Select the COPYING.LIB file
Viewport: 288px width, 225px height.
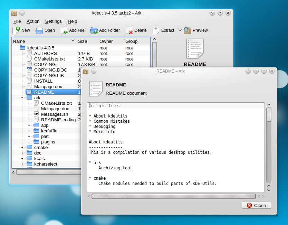[x=49, y=76]
